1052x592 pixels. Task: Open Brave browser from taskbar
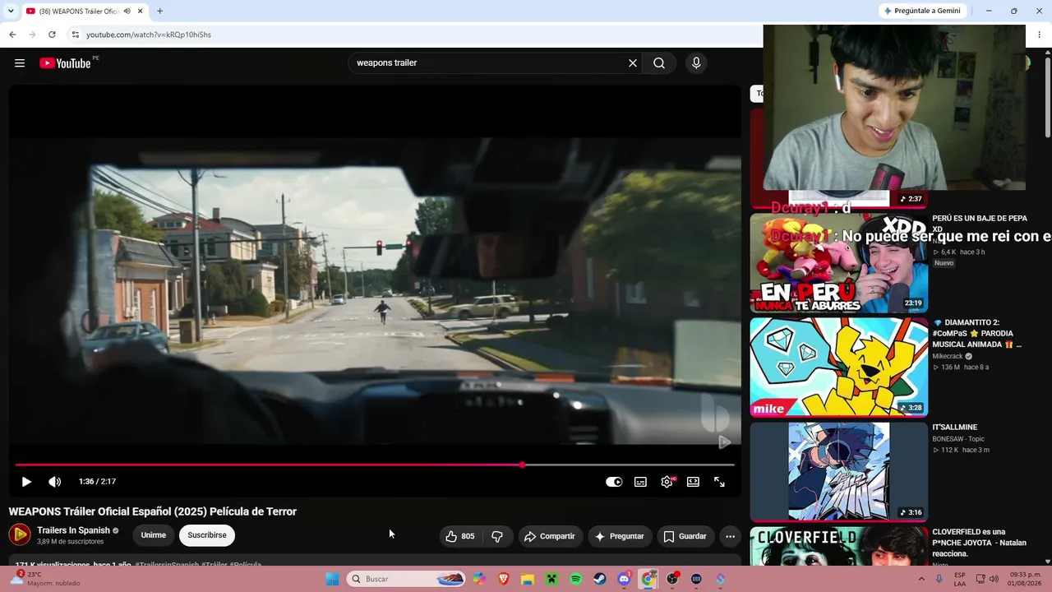(504, 579)
